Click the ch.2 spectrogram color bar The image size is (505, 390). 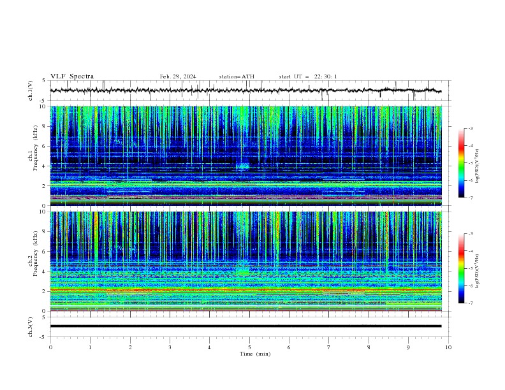[461, 268]
